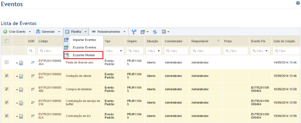Open row menu arrow for Compra de bebidas

(x=17, y=90)
